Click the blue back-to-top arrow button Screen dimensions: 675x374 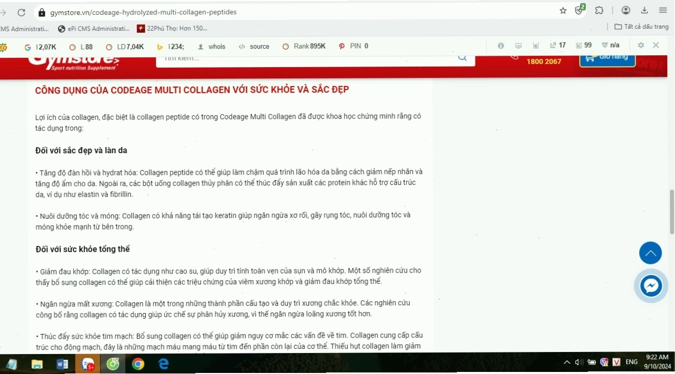coord(650,253)
